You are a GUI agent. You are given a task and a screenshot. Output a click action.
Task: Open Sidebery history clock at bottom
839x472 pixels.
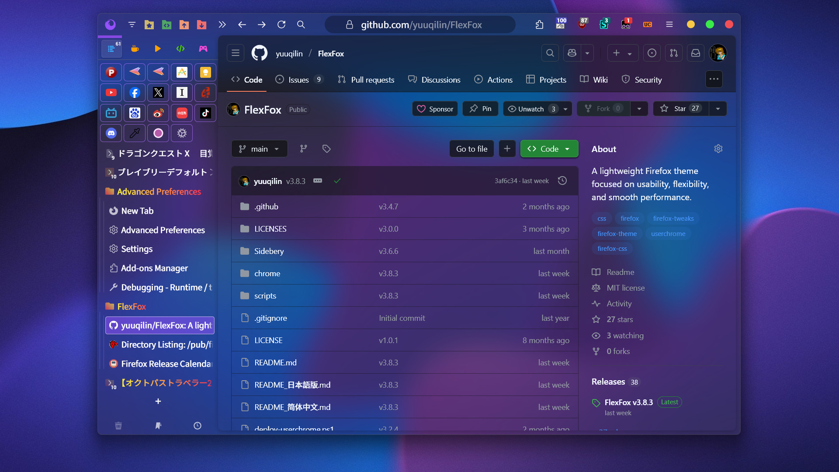198,425
